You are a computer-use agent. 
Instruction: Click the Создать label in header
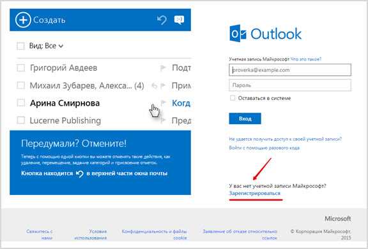(x=49, y=20)
